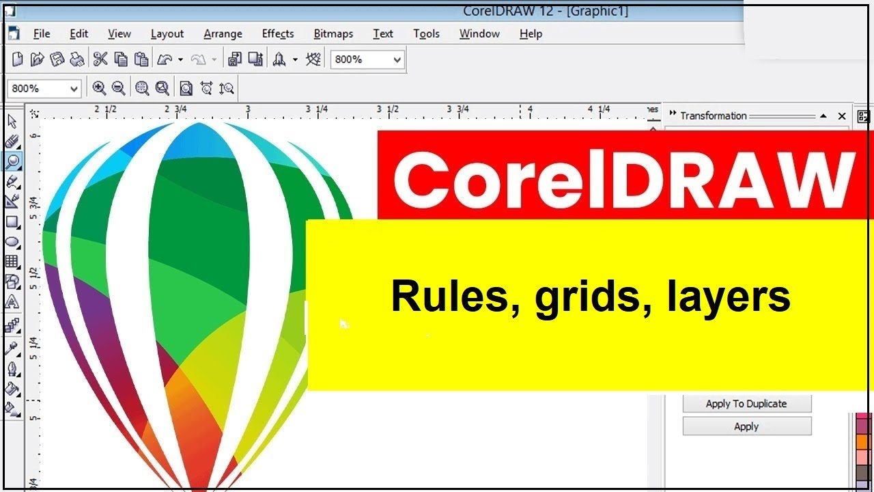Close the Transformation docker
Screen dimensions: 874x492
(x=842, y=116)
